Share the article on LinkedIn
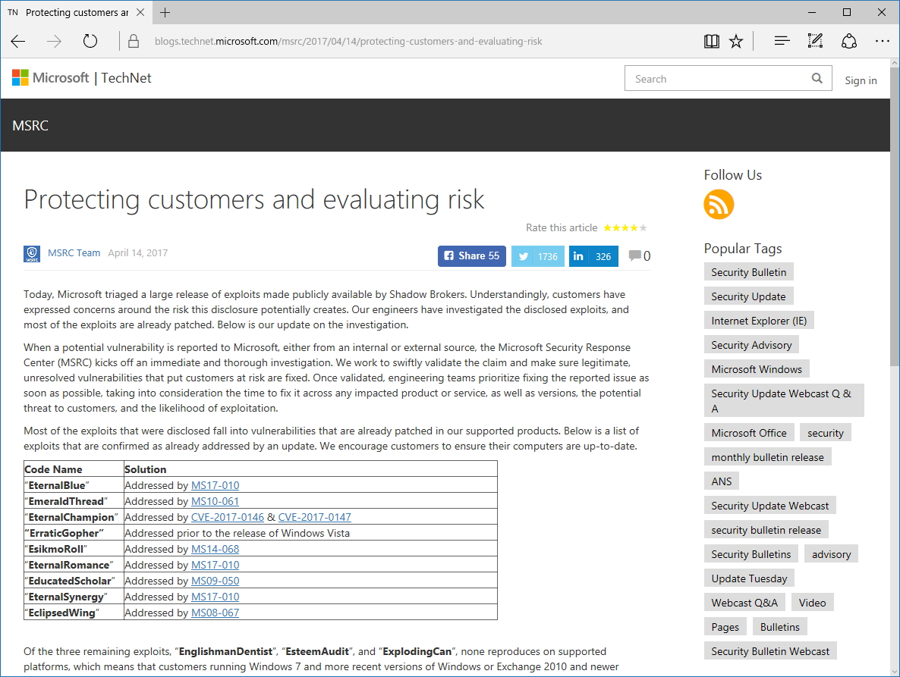Screen dimensions: 900x677 (593, 255)
